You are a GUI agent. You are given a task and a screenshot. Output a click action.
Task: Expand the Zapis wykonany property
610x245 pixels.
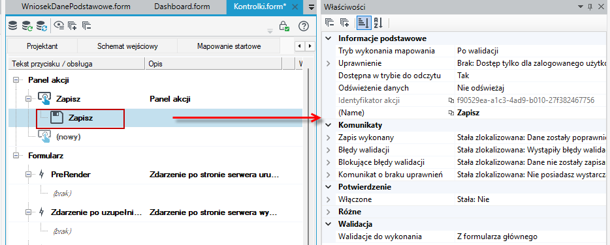click(329, 137)
